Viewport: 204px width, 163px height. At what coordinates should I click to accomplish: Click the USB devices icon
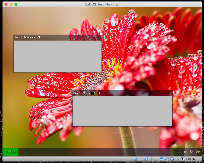151,159
